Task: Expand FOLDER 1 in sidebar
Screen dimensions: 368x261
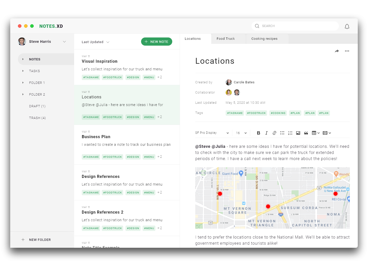Action: tap(23, 83)
